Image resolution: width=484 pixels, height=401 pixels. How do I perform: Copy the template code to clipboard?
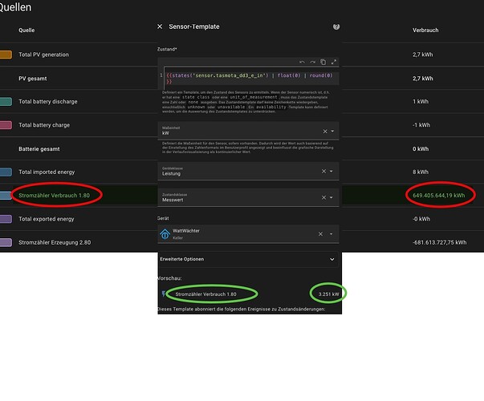point(323,62)
